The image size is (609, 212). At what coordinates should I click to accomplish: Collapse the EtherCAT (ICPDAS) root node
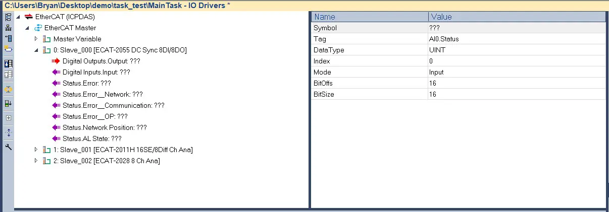tap(18, 17)
